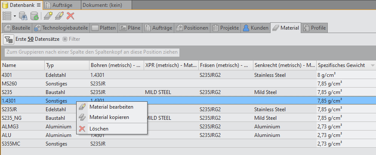Click the 8 g/cm³ weight value
376x155 pixels.
(x=327, y=75)
